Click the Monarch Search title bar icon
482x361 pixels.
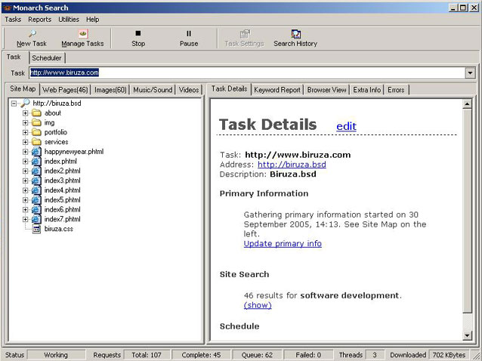coord(8,8)
